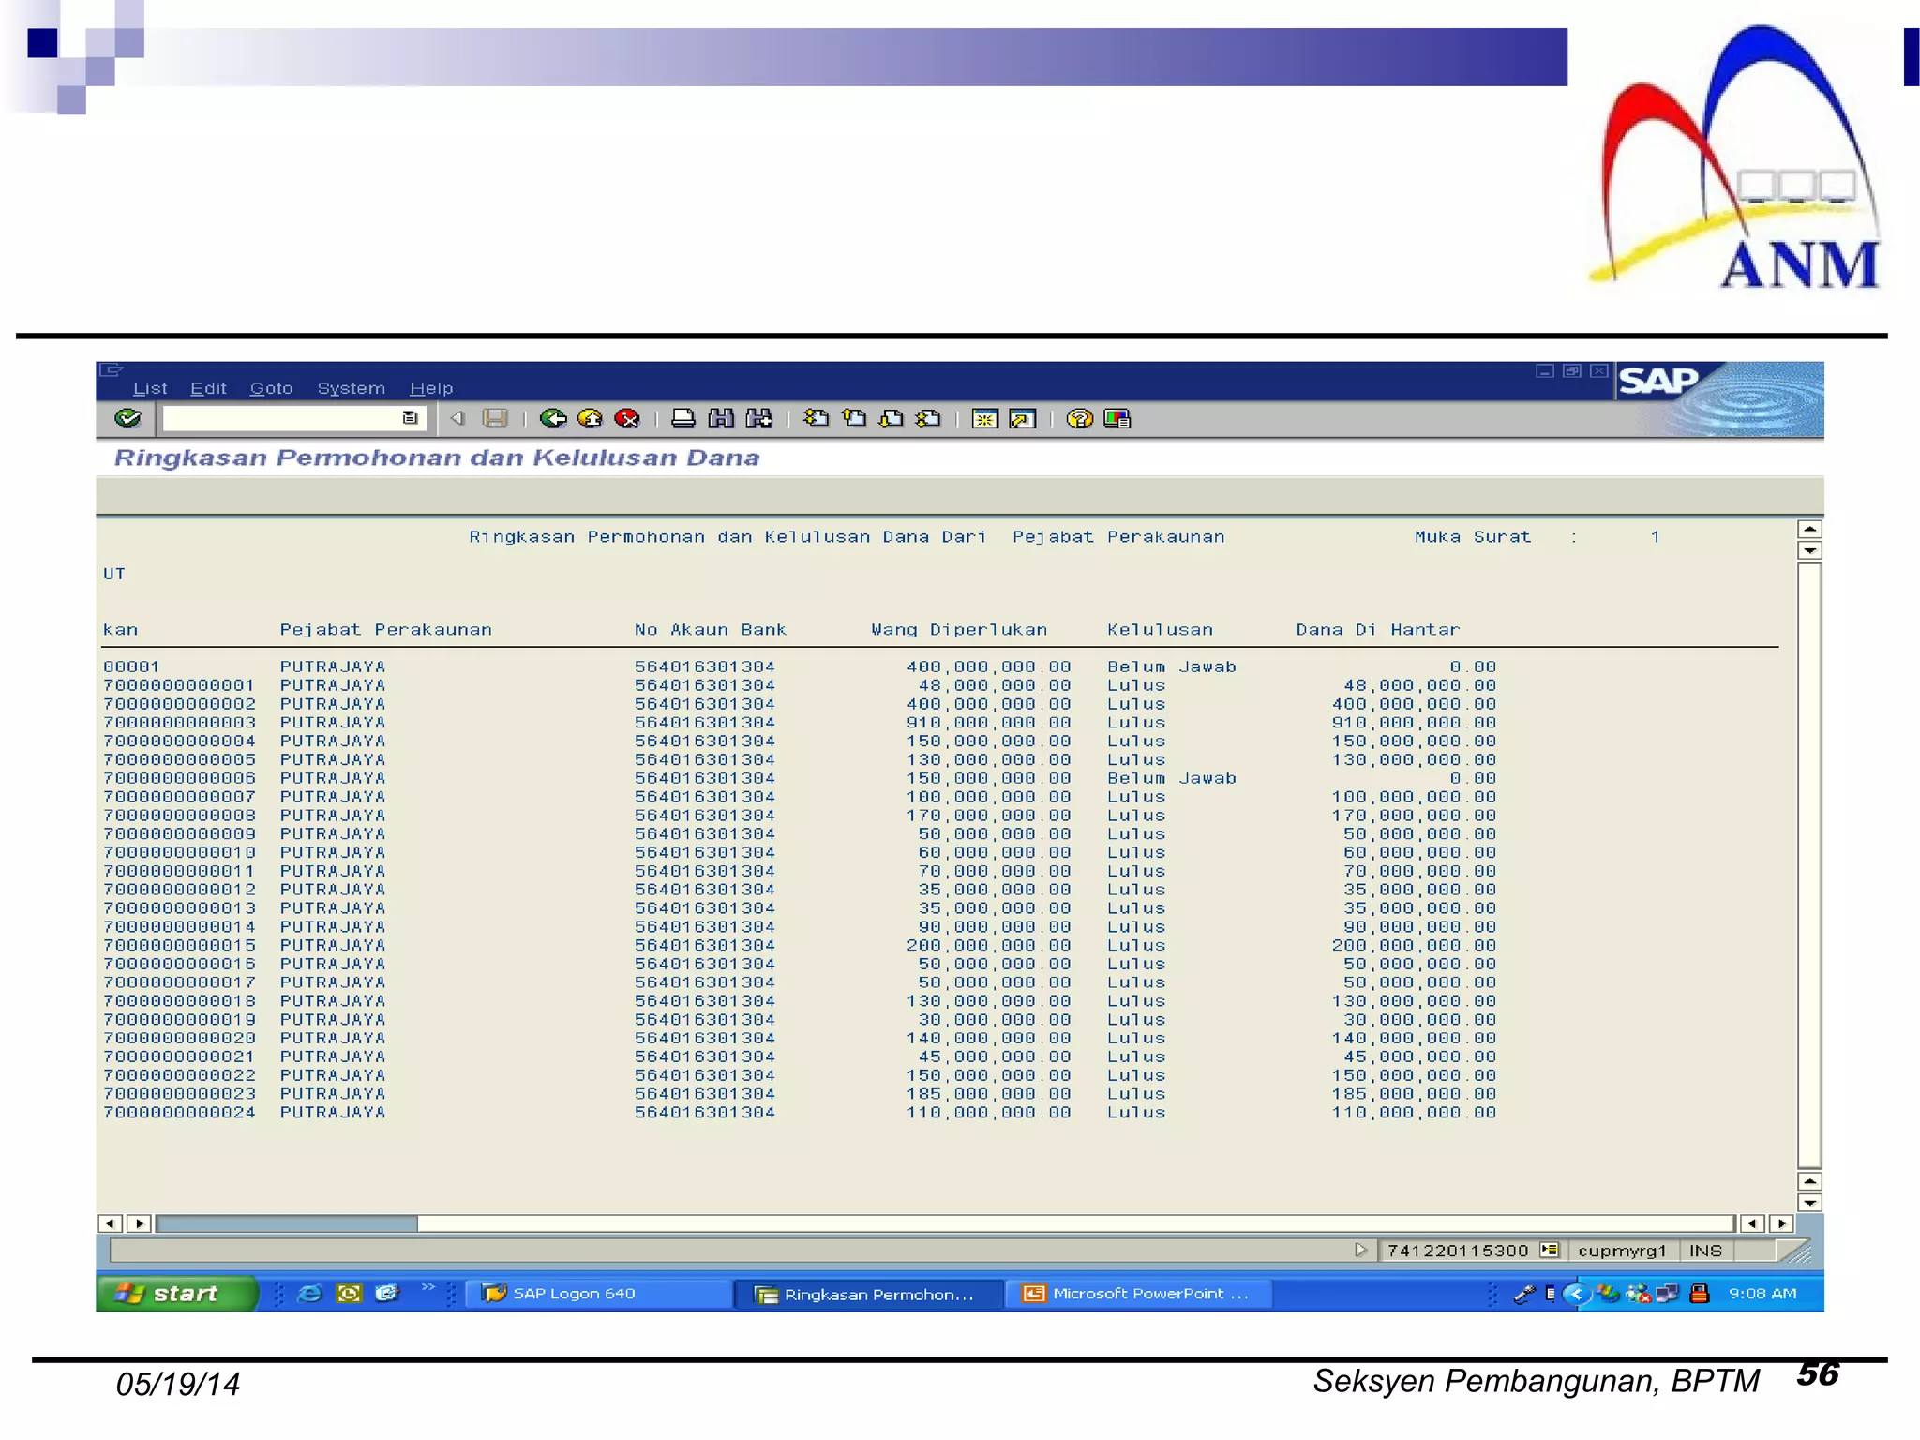Click the Find binoculars icon
This screenshot has width=1920, height=1440.
tap(721, 418)
